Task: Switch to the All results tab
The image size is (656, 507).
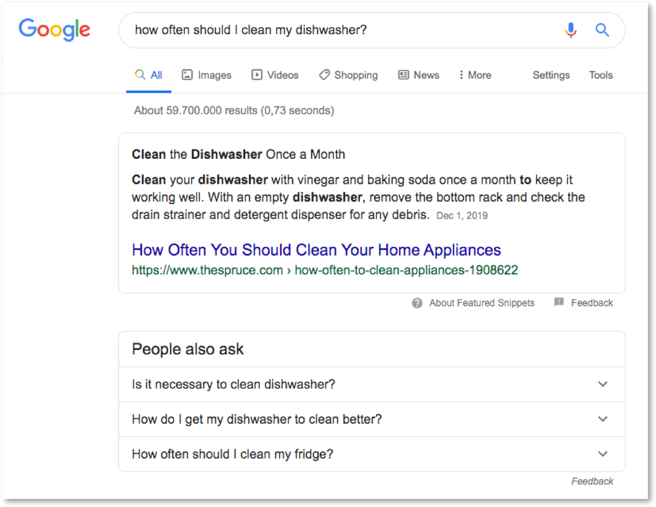Action: pyautogui.click(x=154, y=74)
